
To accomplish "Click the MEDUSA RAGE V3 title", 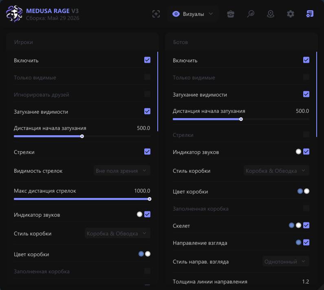I will (52, 11).
